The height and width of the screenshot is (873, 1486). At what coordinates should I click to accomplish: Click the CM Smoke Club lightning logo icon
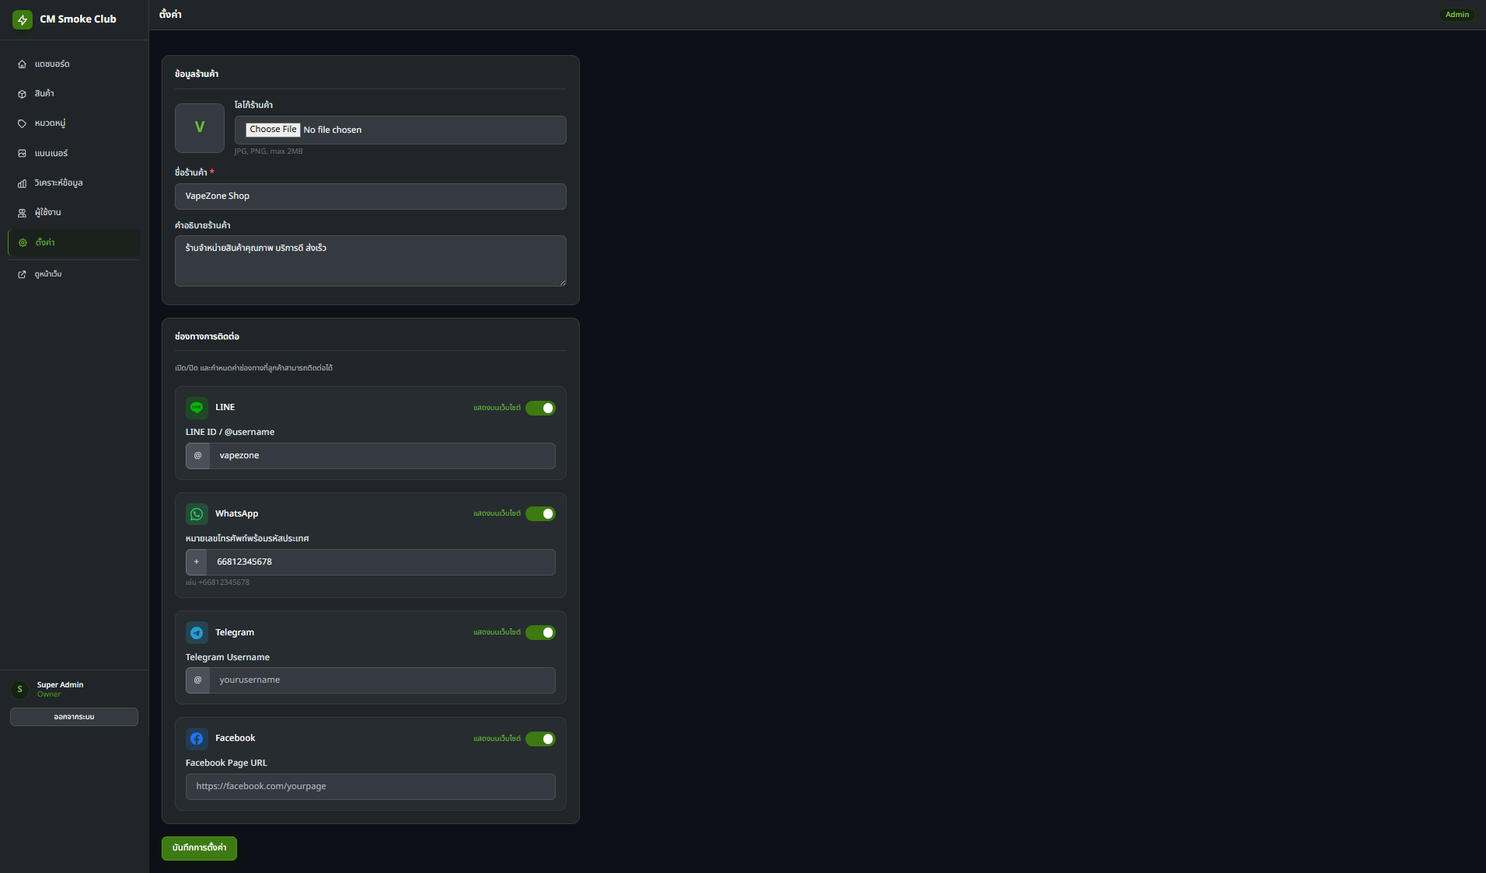coord(23,19)
